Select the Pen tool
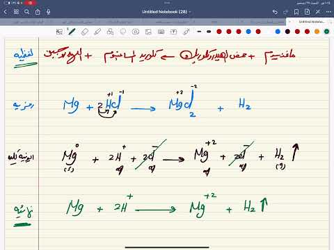 (72, 31)
